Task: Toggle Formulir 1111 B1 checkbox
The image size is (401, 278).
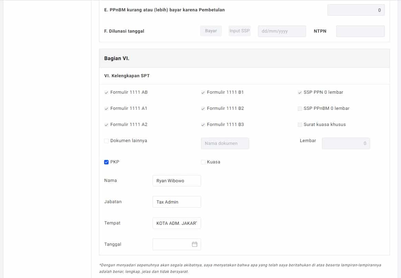Action: coord(203,93)
